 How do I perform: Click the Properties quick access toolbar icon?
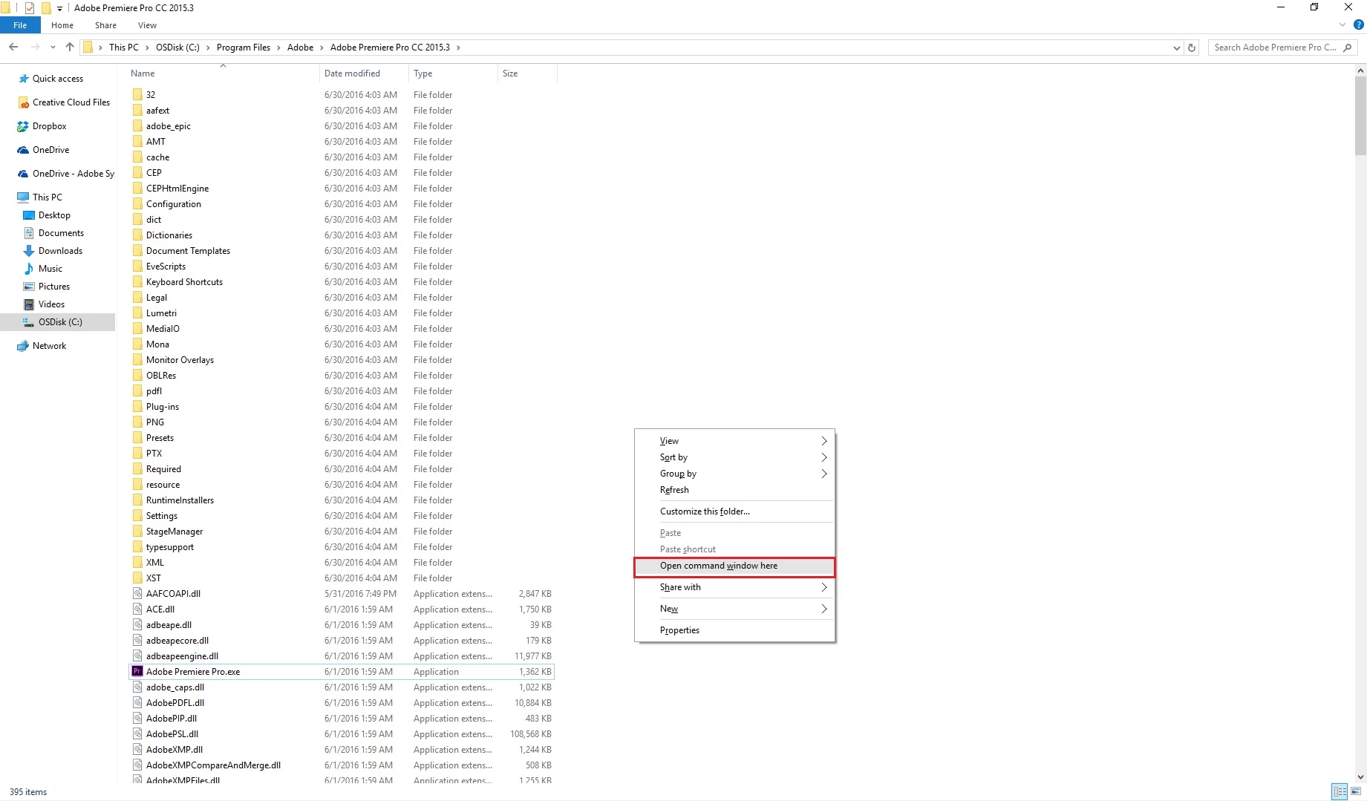(30, 8)
